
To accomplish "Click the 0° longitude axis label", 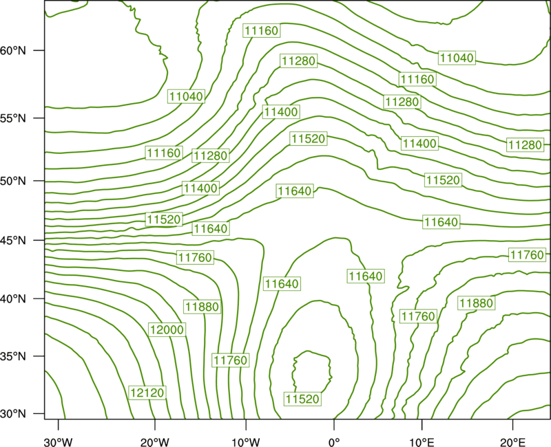I will (x=334, y=442).
